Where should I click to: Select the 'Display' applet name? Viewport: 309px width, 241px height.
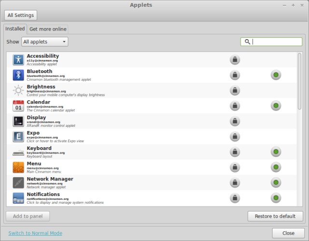coord(36,118)
